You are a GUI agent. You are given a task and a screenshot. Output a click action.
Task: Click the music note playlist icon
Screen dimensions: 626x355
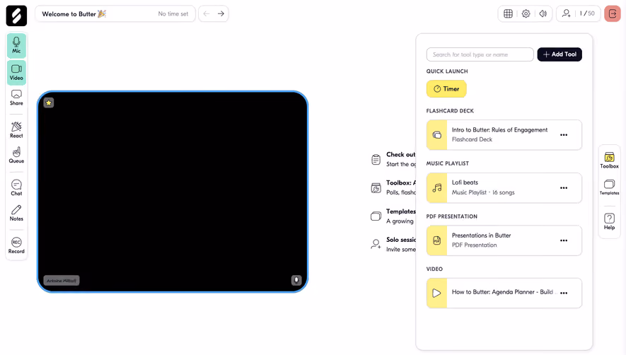436,187
